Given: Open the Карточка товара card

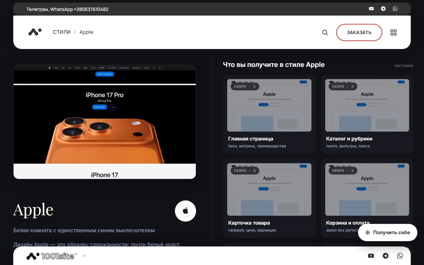Looking at the screenshot, I should (x=269, y=198).
